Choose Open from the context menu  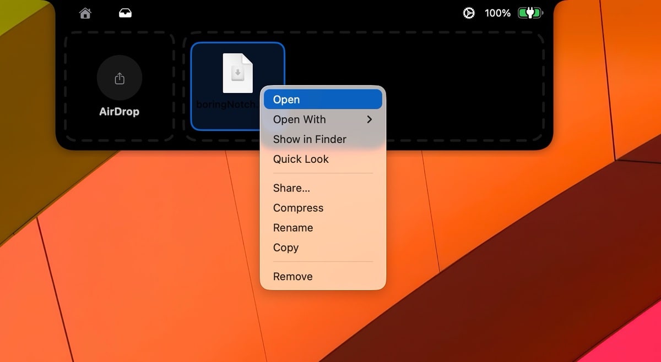(286, 100)
